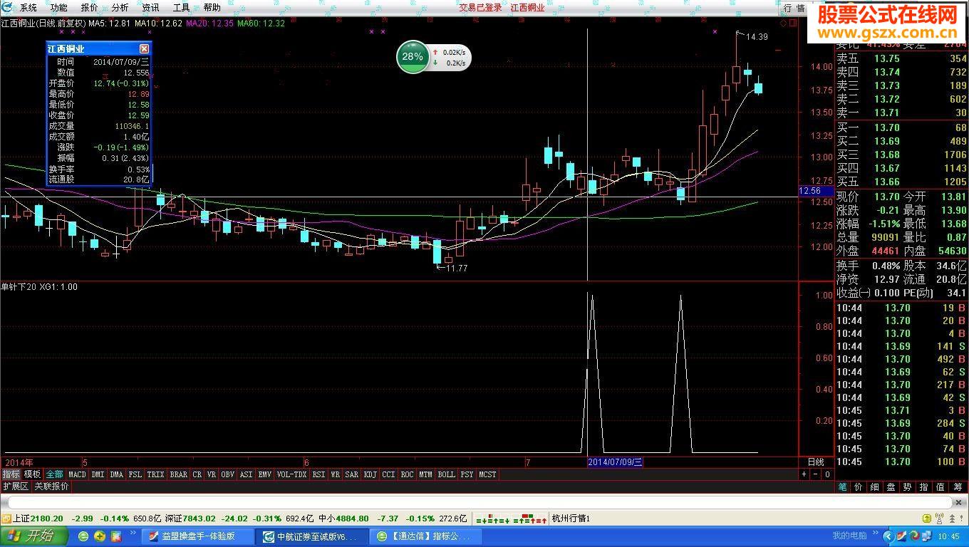Click the message bar input field

pos(479,503)
